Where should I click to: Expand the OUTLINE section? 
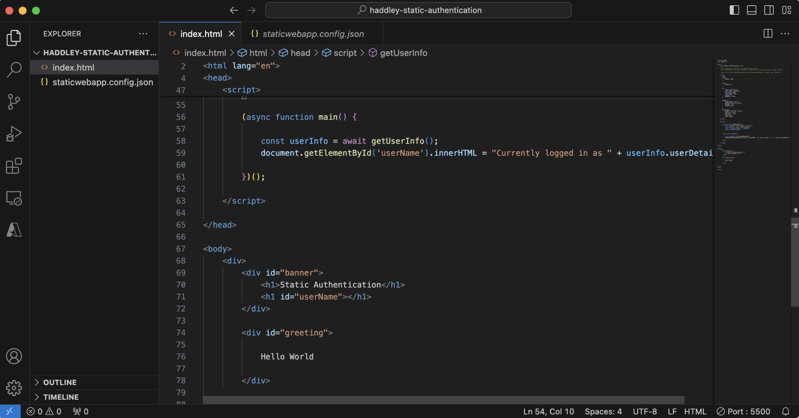click(x=60, y=382)
